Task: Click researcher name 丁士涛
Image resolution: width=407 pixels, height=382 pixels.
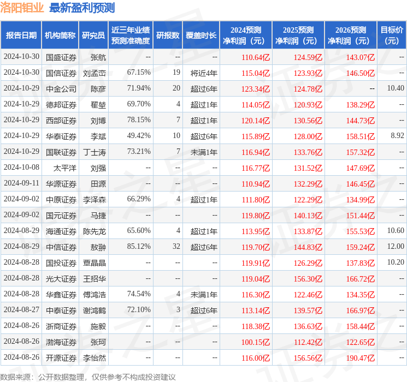Action: click(94, 152)
